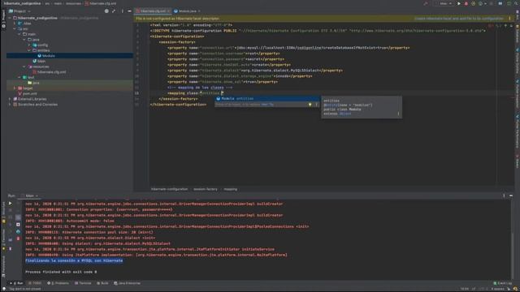Open Run panel options three-dot menu
The height and width of the screenshot is (292, 520).
tap(504, 195)
